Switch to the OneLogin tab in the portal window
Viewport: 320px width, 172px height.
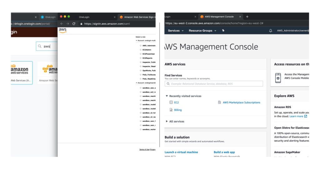(48, 17)
